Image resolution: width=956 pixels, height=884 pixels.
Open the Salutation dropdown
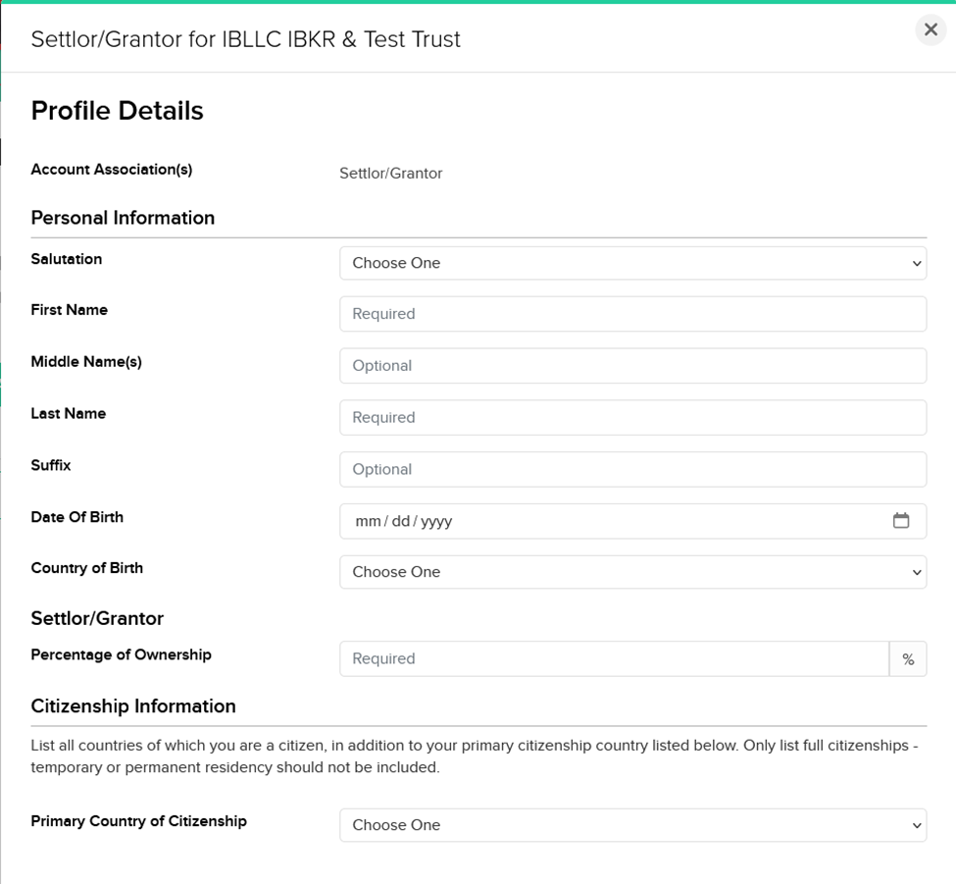tap(632, 263)
